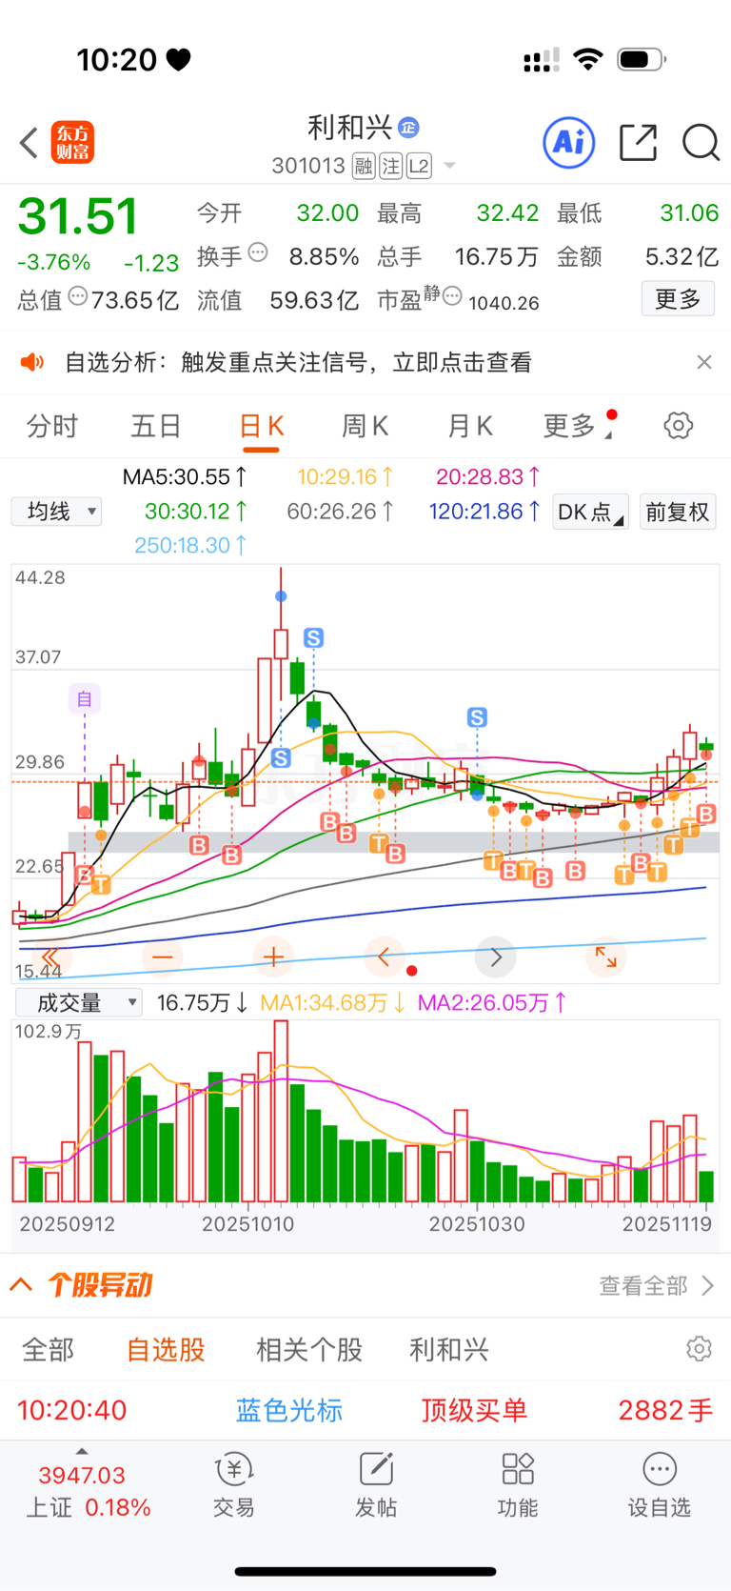Tap the 120:21.86 moving average label
The image size is (731, 1591).
pyautogui.click(x=484, y=512)
